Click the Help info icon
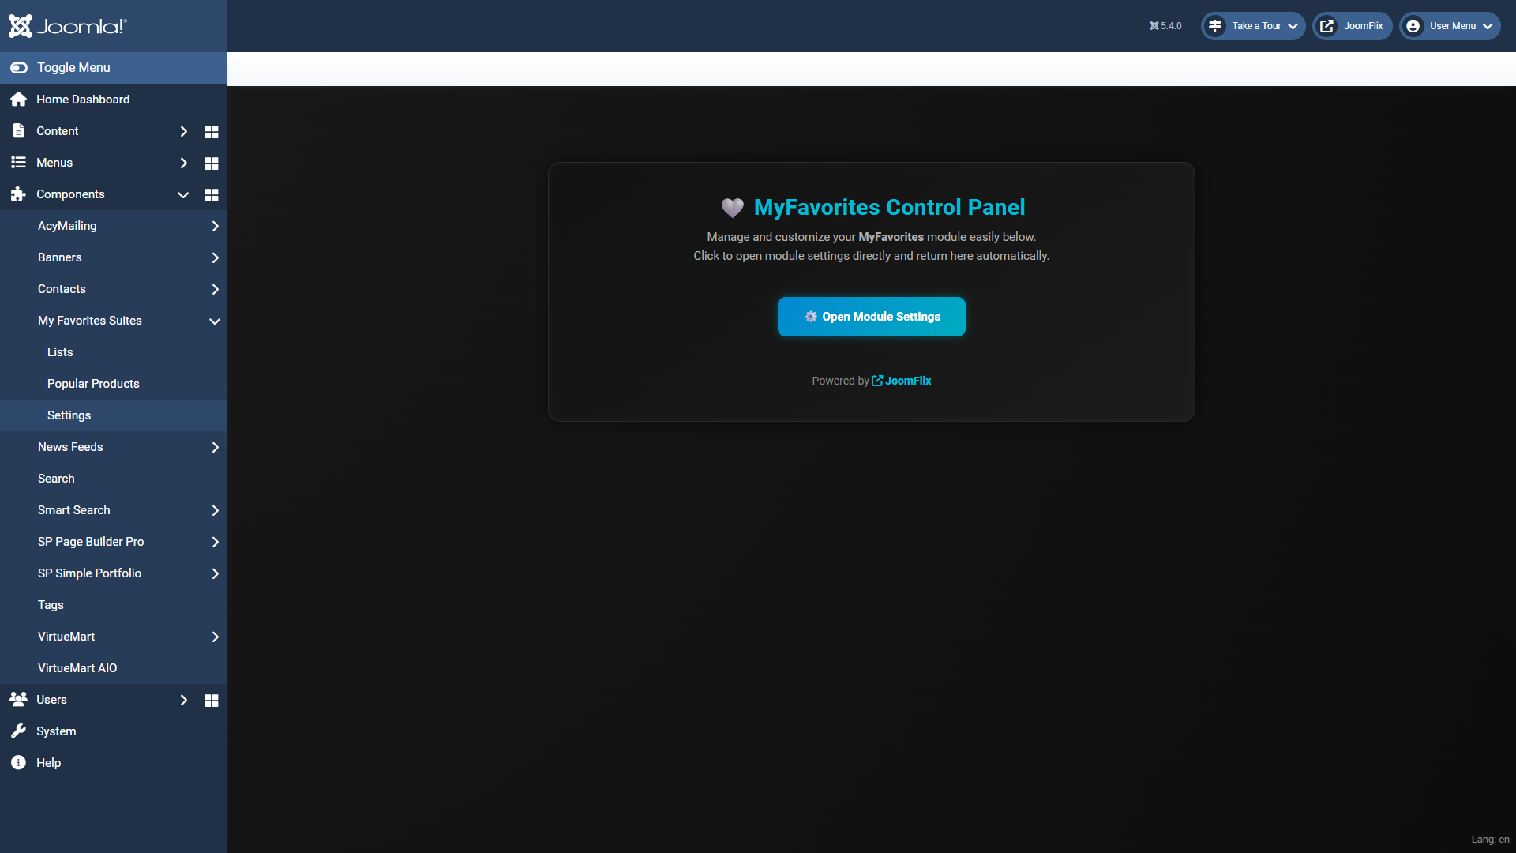Viewport: 1516px width, 853px height. [18, 763]
